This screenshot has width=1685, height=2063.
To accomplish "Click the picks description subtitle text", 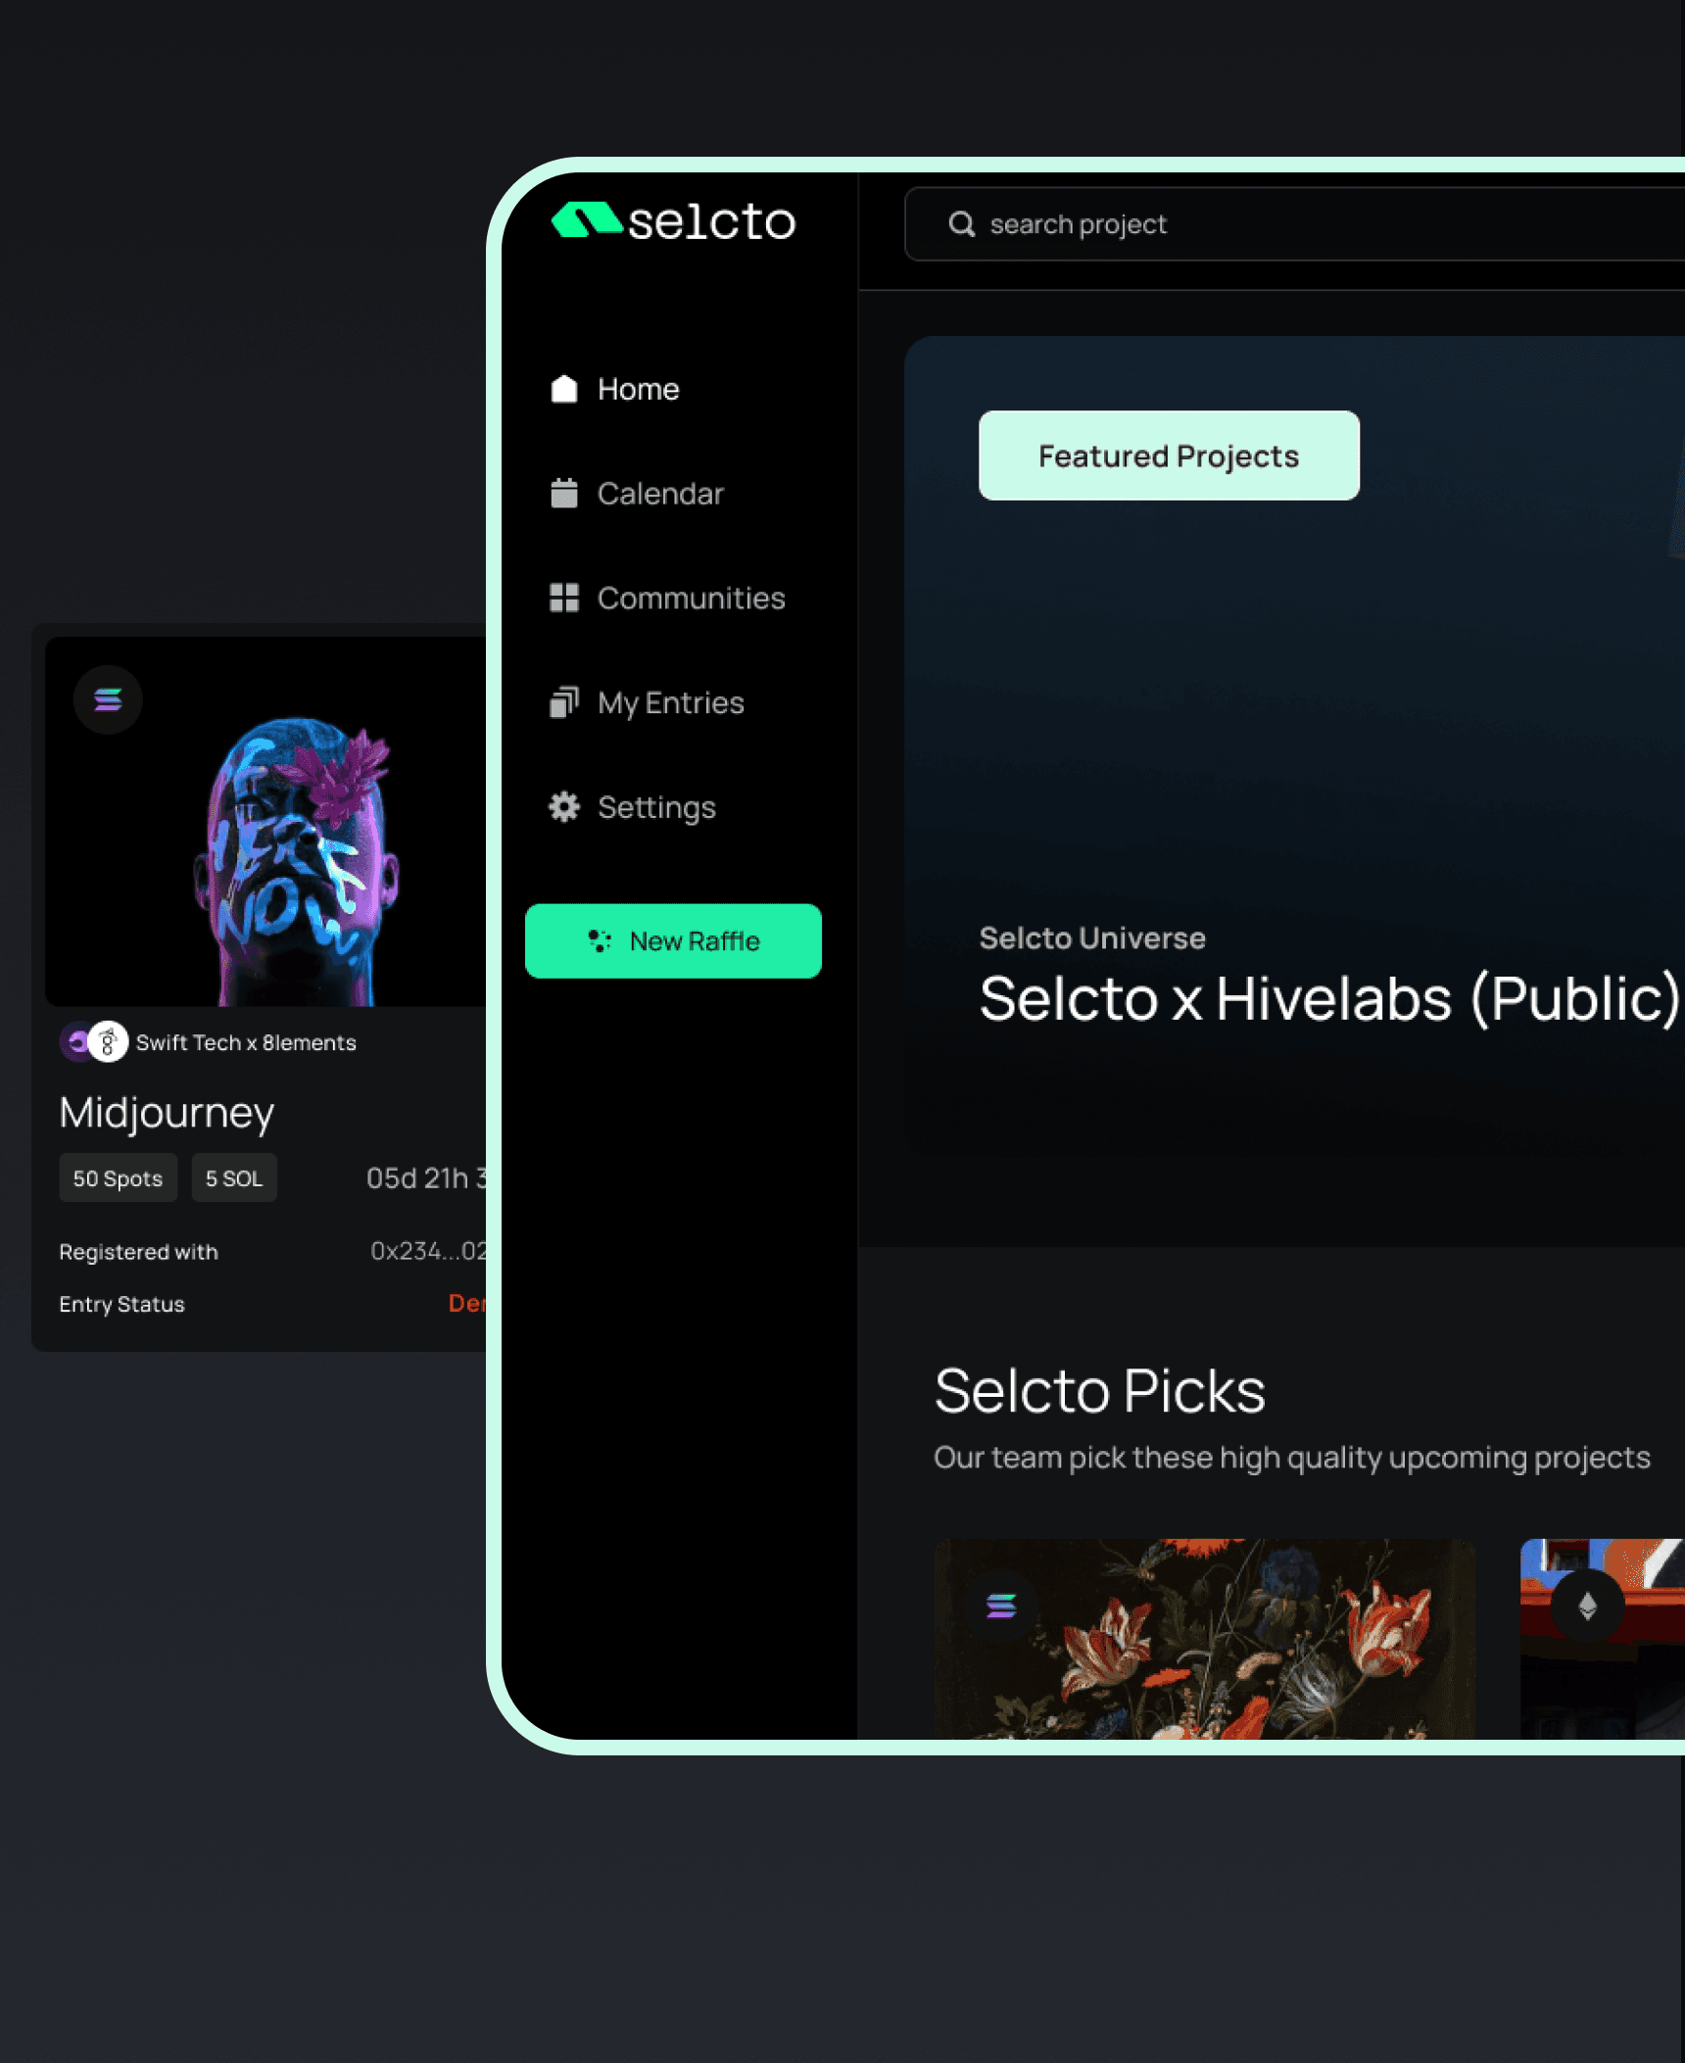I will [1292, 1458].
